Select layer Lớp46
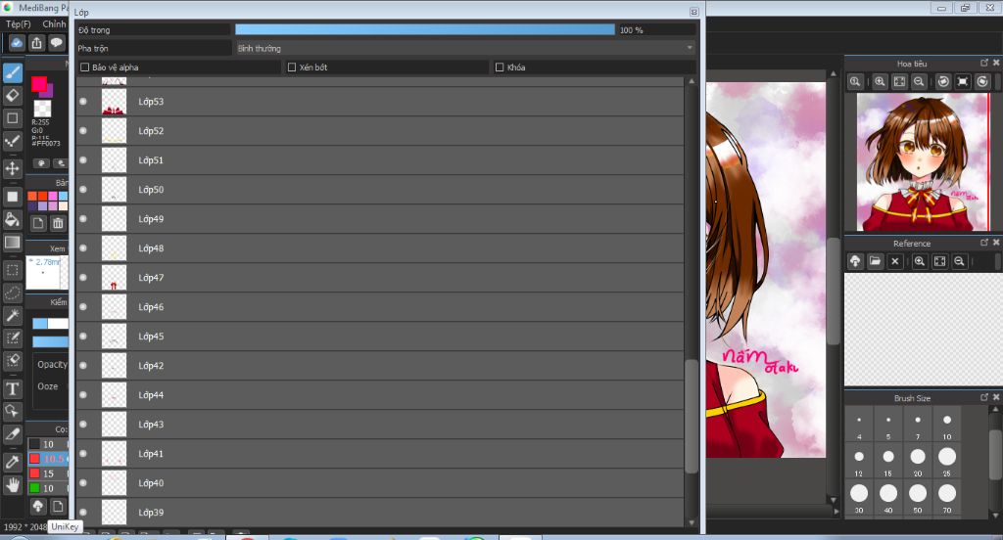 (380, 307)
